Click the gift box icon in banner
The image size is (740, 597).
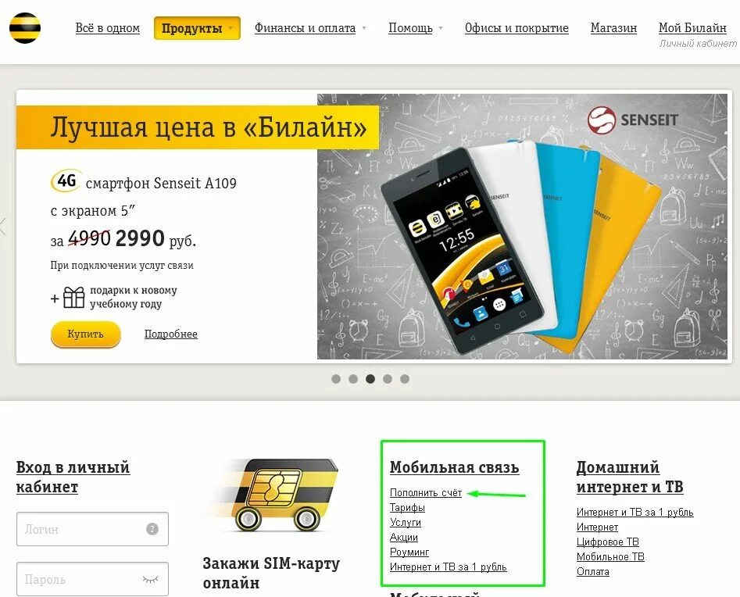74,298
